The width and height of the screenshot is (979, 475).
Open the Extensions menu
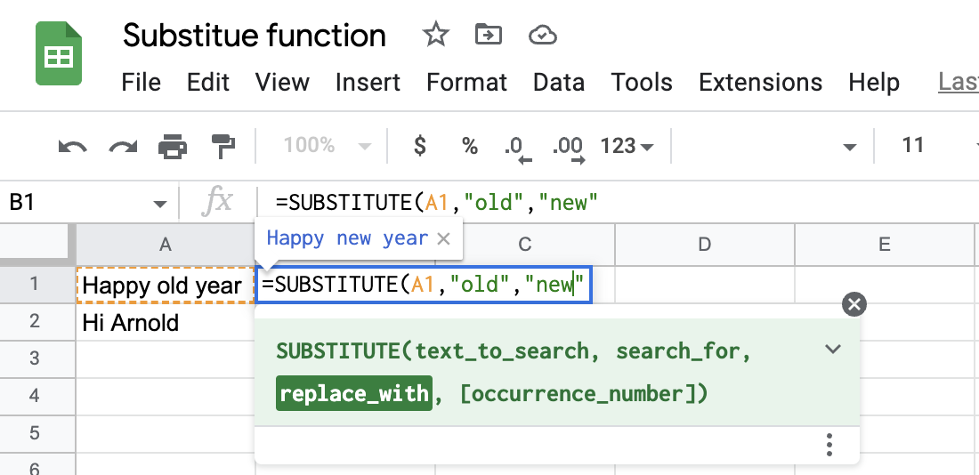(x=760, y=83)
